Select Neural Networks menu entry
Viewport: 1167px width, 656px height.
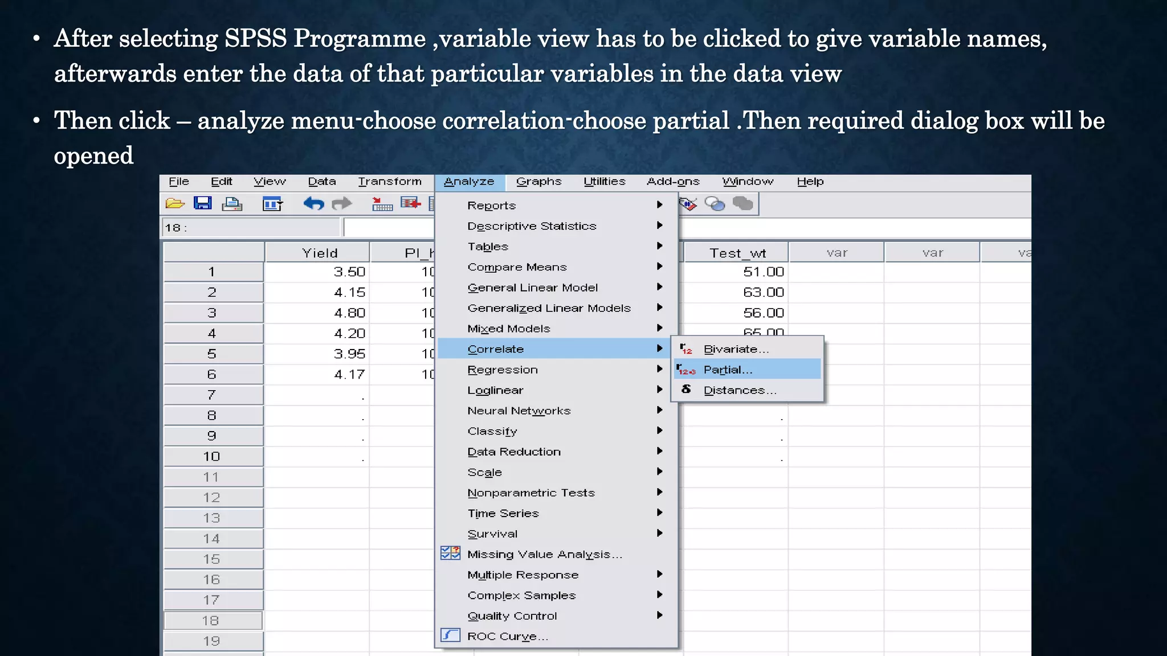pos(557,411)
